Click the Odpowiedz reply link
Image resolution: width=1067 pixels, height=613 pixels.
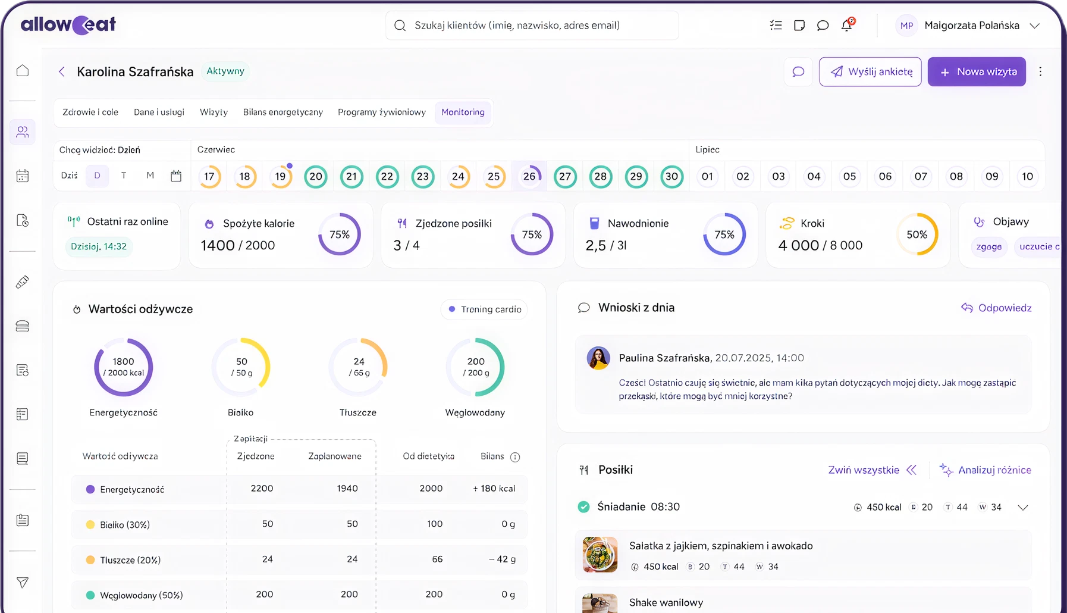tap(996, 308)
